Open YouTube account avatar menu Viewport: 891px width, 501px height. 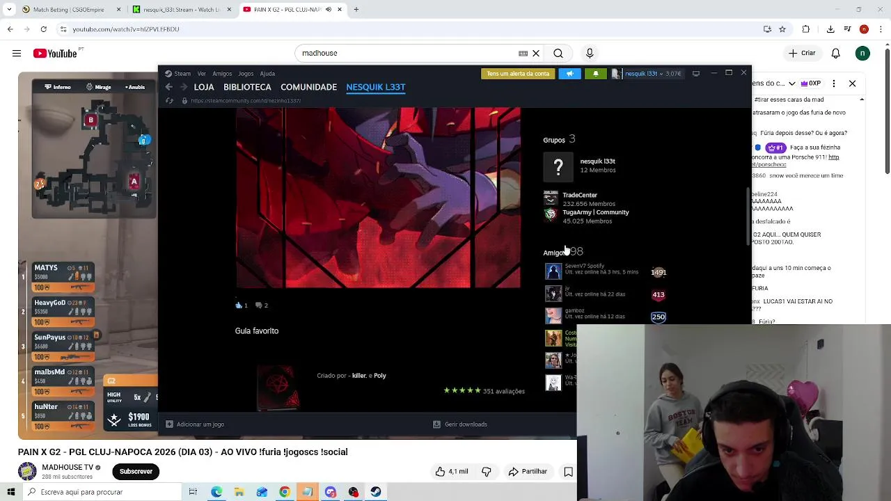pos(862,54)
